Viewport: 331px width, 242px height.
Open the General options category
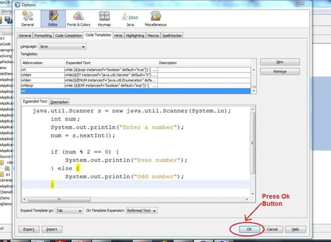click(27, 18)
